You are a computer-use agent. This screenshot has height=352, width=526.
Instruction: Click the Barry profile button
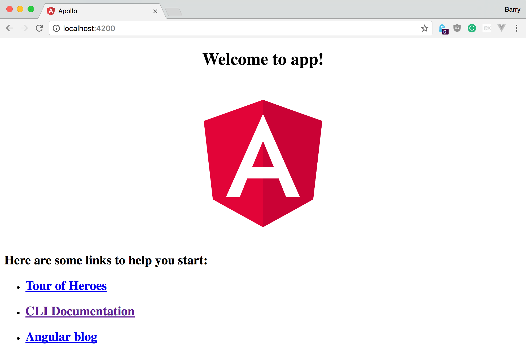click(512, 10)
